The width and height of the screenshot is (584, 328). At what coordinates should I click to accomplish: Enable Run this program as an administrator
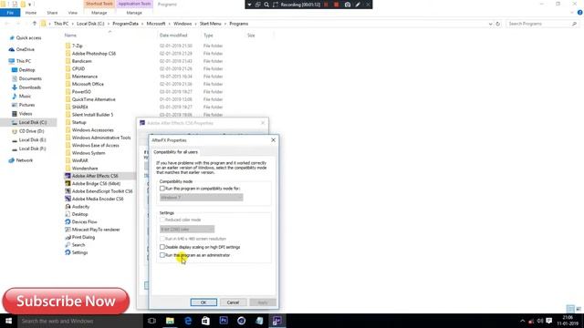162,255
